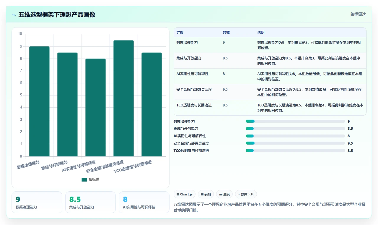Click the Chart.js tag
This screenshot has width=378, height=225.
tap(185, 194)
